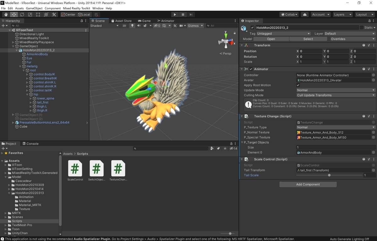This screenshot has width=377, height=241.
Task: Open scene component tools icon
Action: click(174, 26)
